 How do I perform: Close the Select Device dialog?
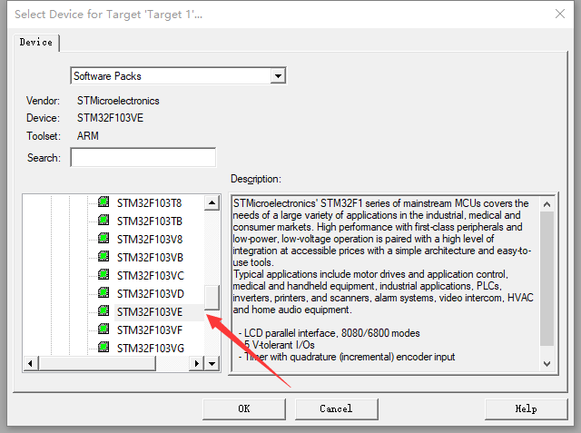click(x=560, y=15)
